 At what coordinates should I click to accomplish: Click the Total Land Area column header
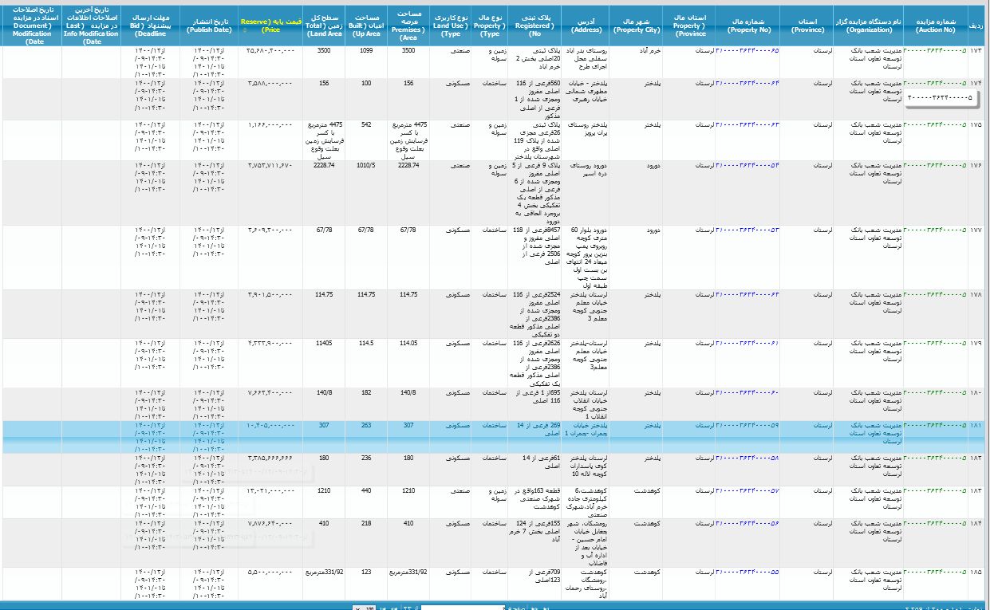pyautogui.click(x=324, y=25)
